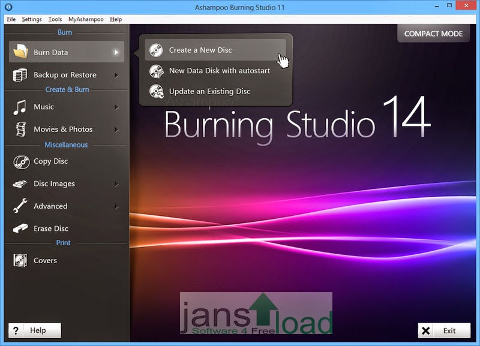Select the Movies & Photos label
This screenshot has width=480, height=346.
(63, 129)
